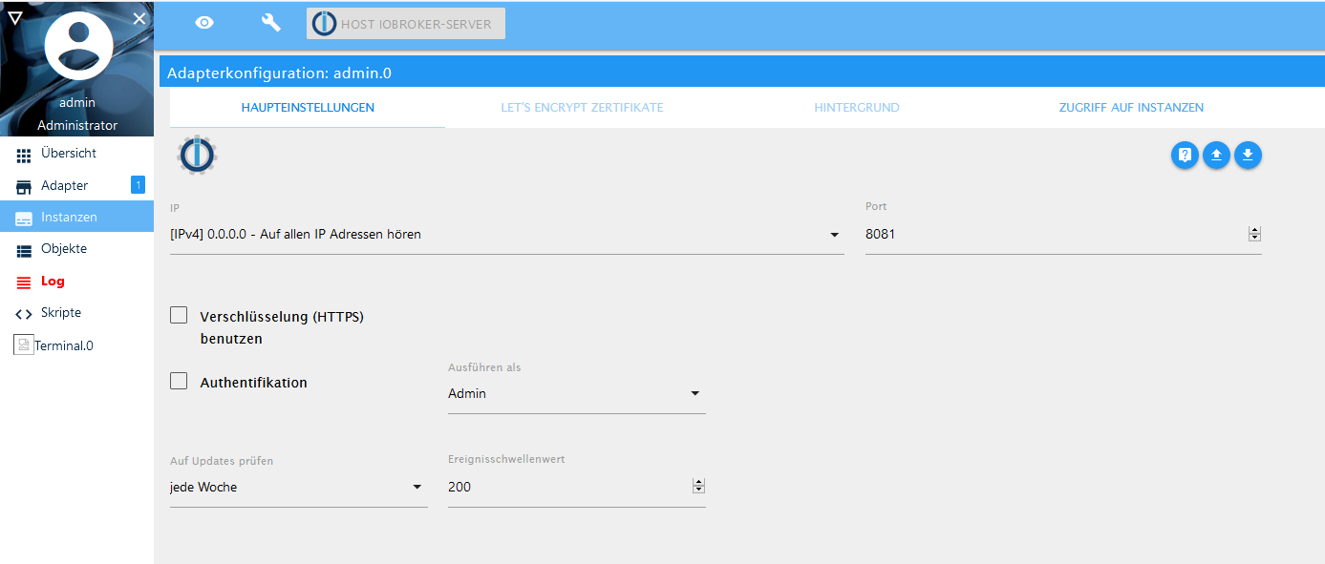The height and width of the screenshot is (564, 1325).
Task: Click the jede Woche dropdown arrow
Action: 417,487
